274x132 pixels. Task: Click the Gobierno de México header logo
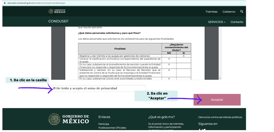[x=57, y=11]
